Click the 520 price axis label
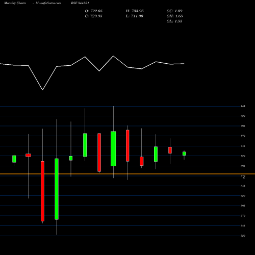 (243, 236)
